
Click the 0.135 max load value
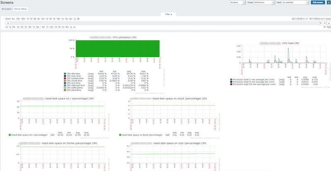[314, 79]
